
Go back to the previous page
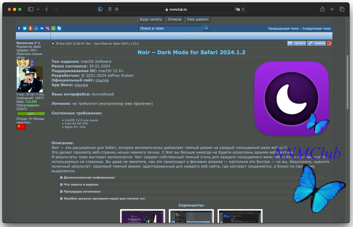47,9
